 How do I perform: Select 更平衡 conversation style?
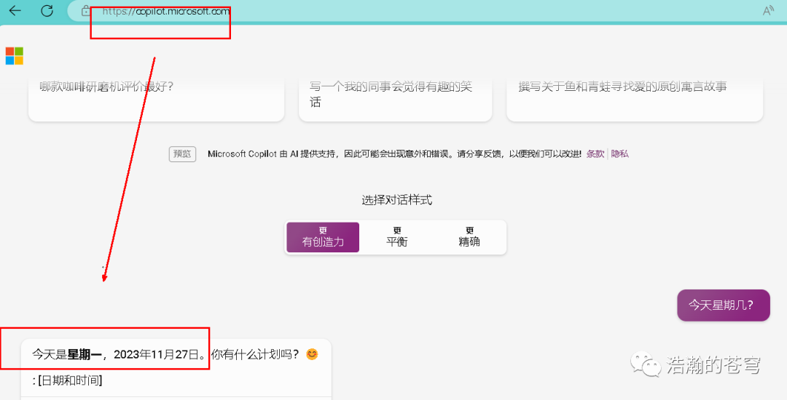[x=396, y=237]
